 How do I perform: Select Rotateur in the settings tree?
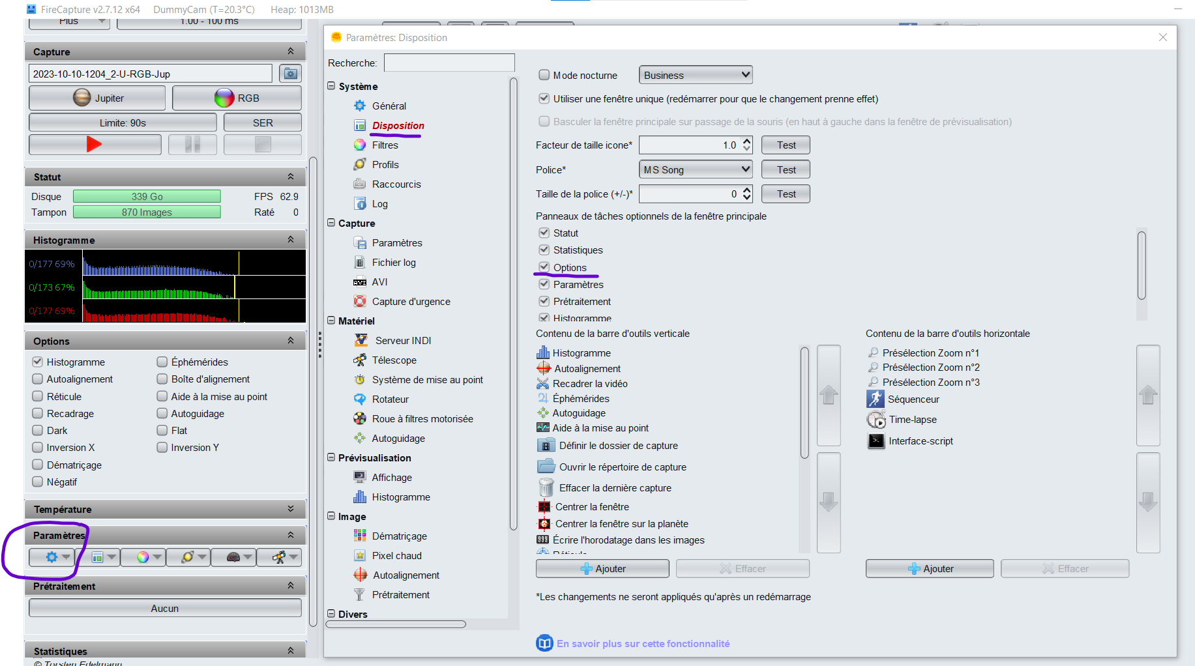390,399
